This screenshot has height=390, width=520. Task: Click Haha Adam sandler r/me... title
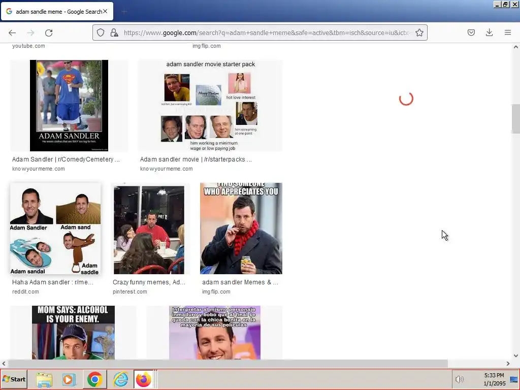[53, 282]
